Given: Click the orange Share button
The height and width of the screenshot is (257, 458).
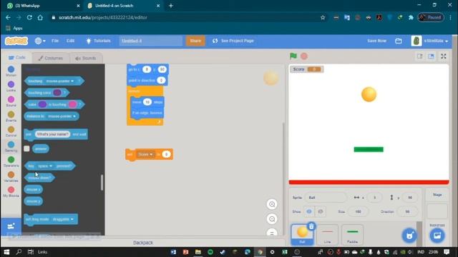Looking at the screenshot, I should [x=195, y=41].
